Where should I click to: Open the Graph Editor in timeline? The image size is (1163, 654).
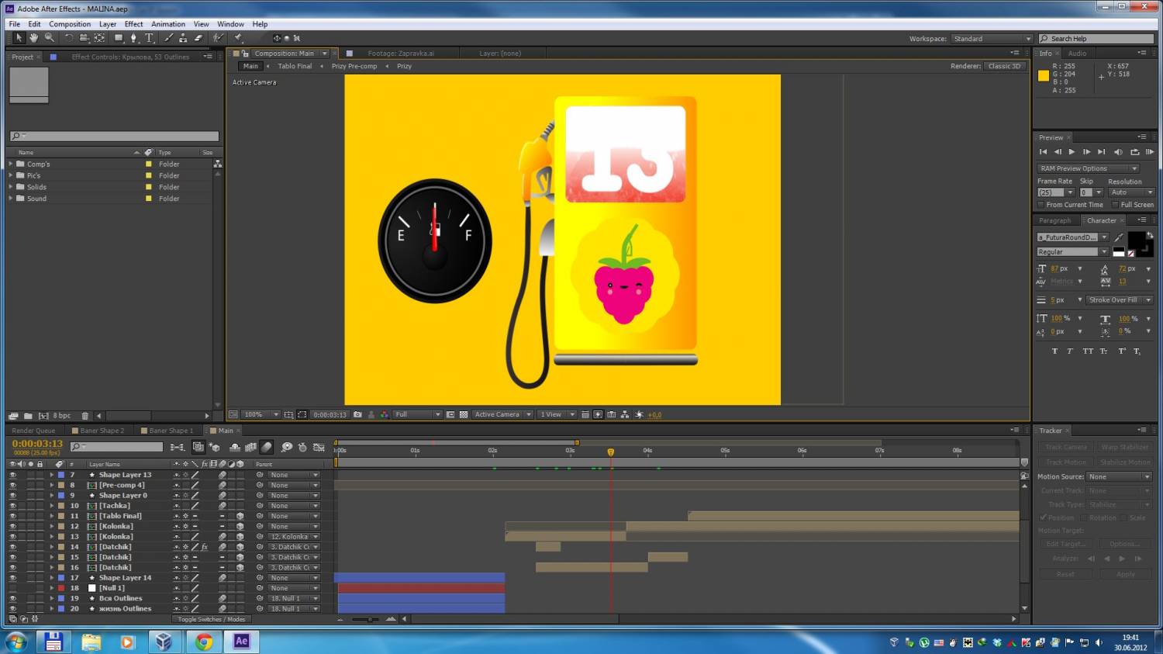click(319, 448)
